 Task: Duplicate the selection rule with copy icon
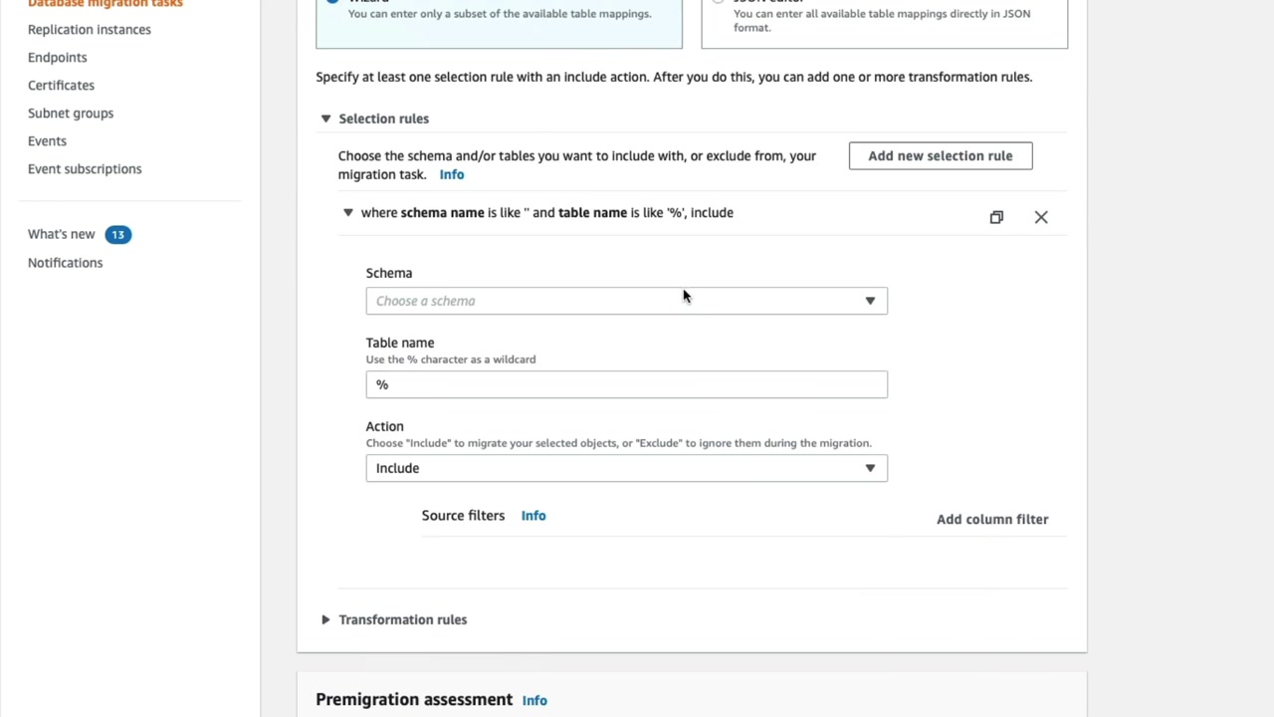point(996,217)
